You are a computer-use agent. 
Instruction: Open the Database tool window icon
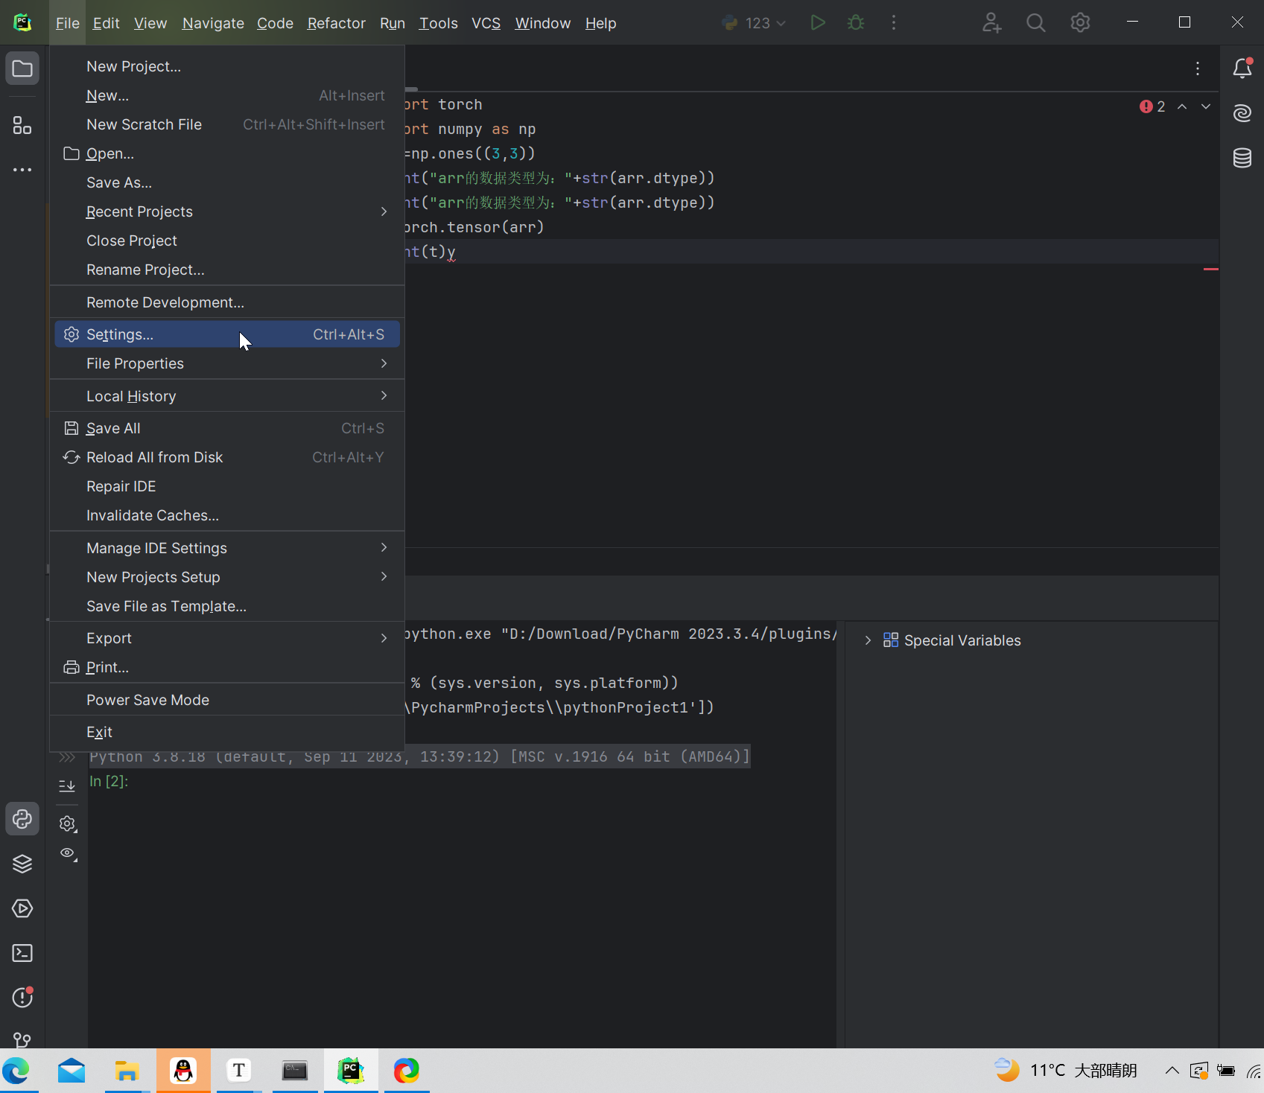click(1242, 158)
